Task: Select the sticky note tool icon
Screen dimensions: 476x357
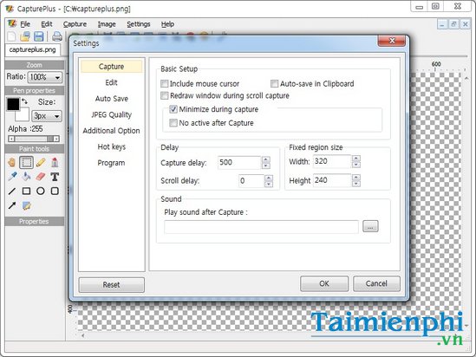Action: pos(27,206)
